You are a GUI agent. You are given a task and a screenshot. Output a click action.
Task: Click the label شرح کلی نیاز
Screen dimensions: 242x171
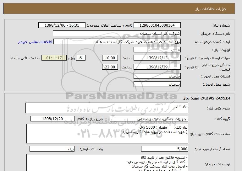(218, 108)
